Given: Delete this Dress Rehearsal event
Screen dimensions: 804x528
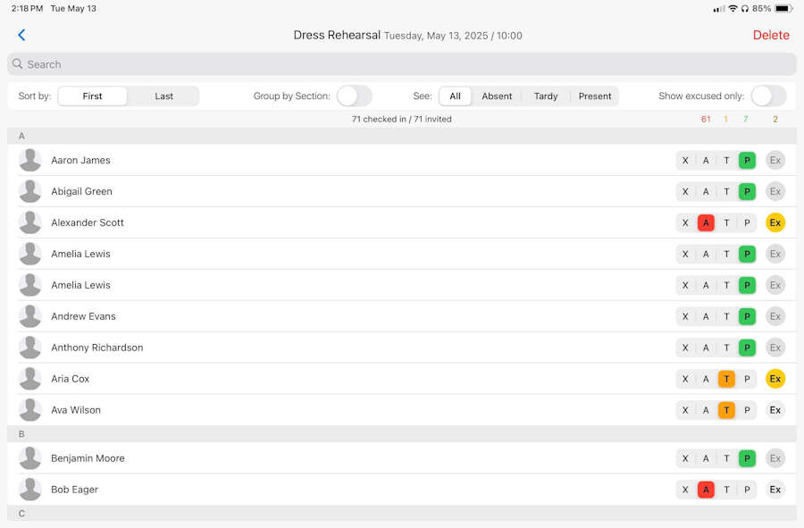Looking at the screenshot, I should [x=771, y=36].
